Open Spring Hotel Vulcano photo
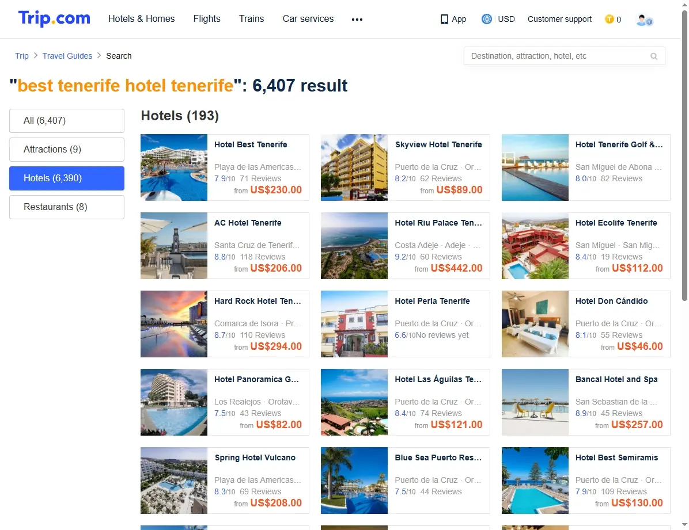The height and width of the screenshot is (530, 689). [x=174, y=480]
